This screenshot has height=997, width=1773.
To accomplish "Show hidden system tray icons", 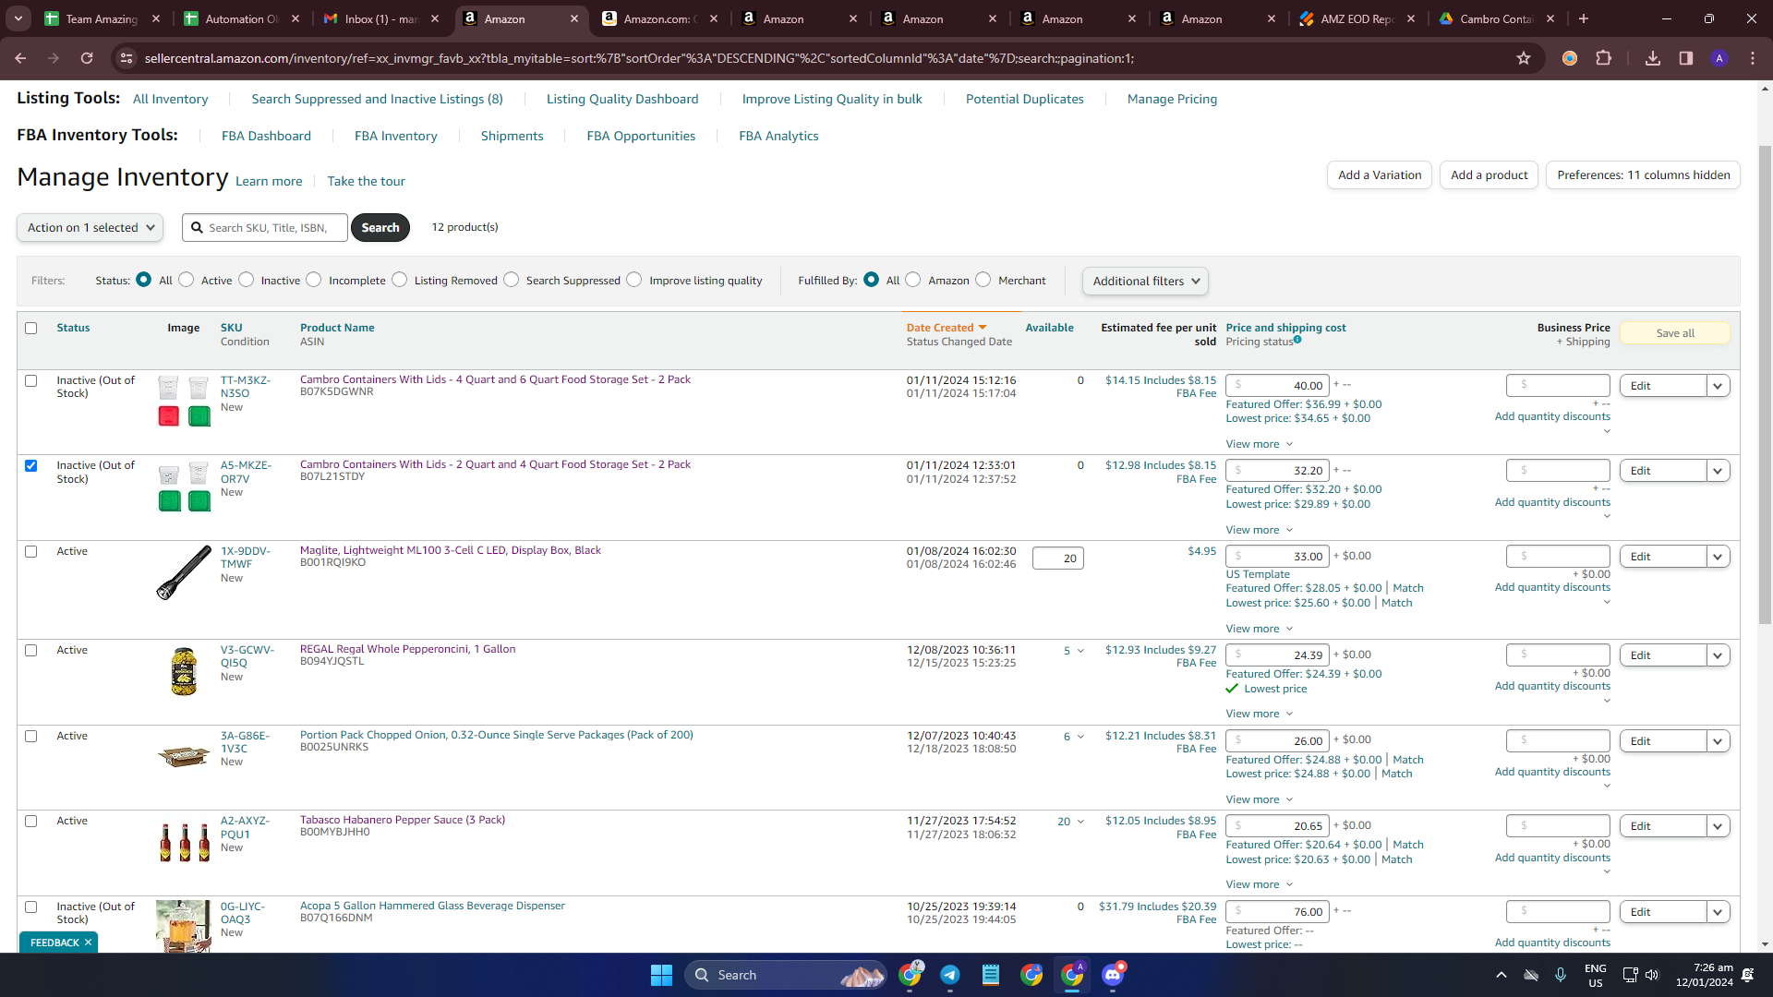I will tap(1502, 975).
